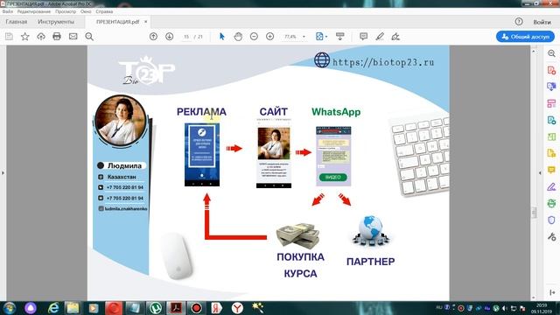Image resolution: width=560 pixels, height=315 pixels.
Task: Open Internet Explorer from the taskbar
Action: tap(52, 308)
